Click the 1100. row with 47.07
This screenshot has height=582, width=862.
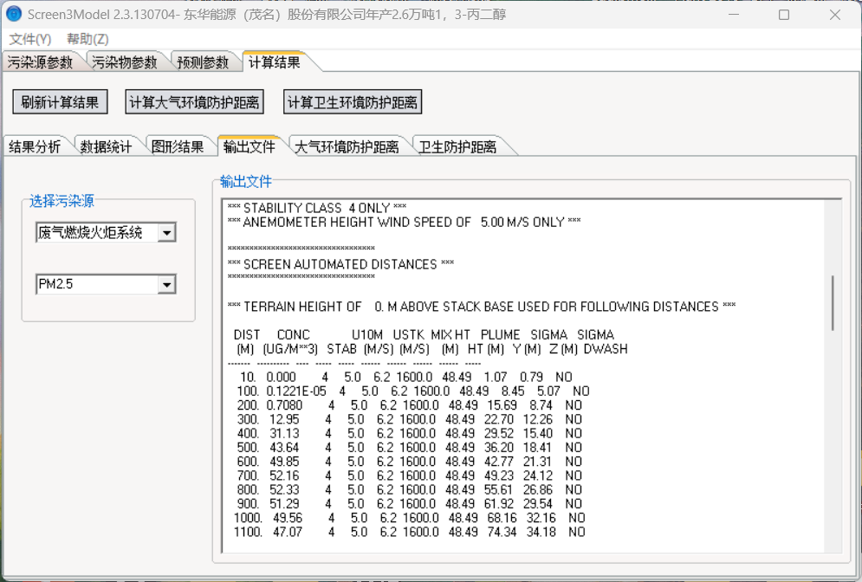[410, 532]
